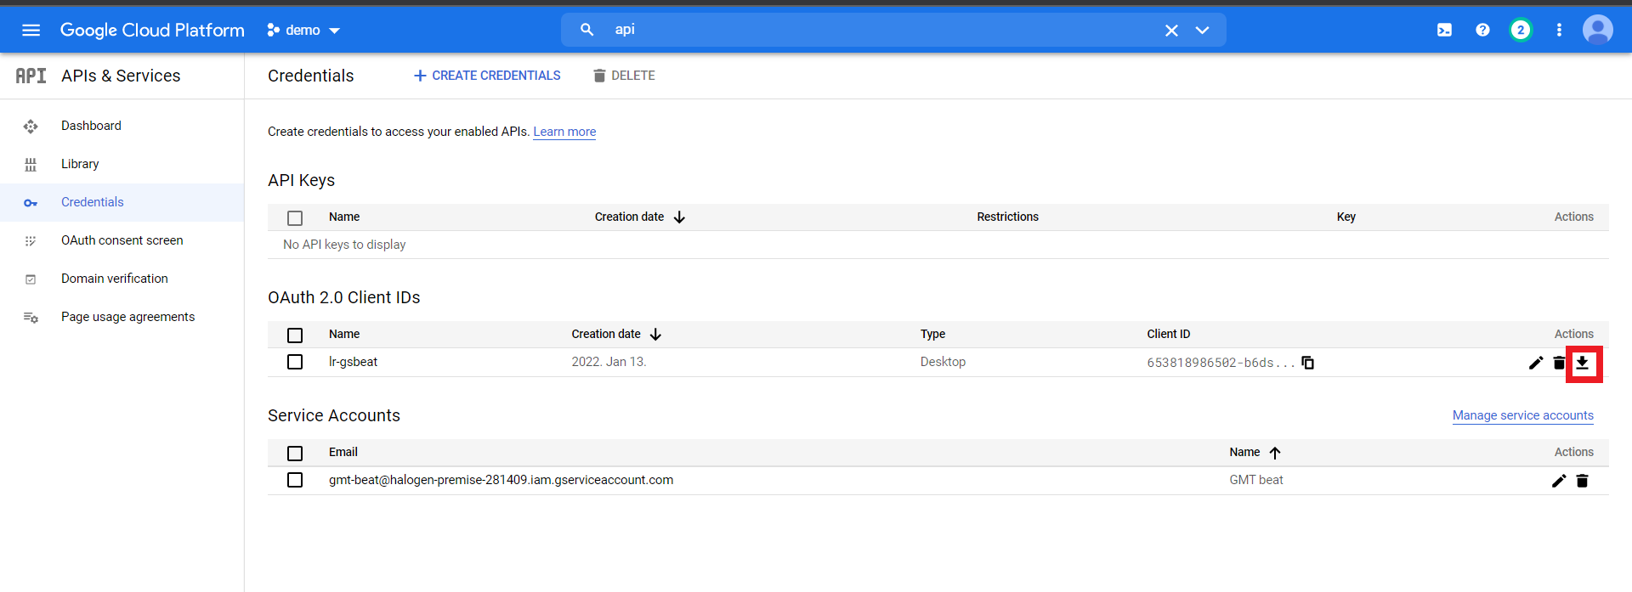Open Library in the sidebar
This screenshot has height=592, width=1632.
click(80, 164)
